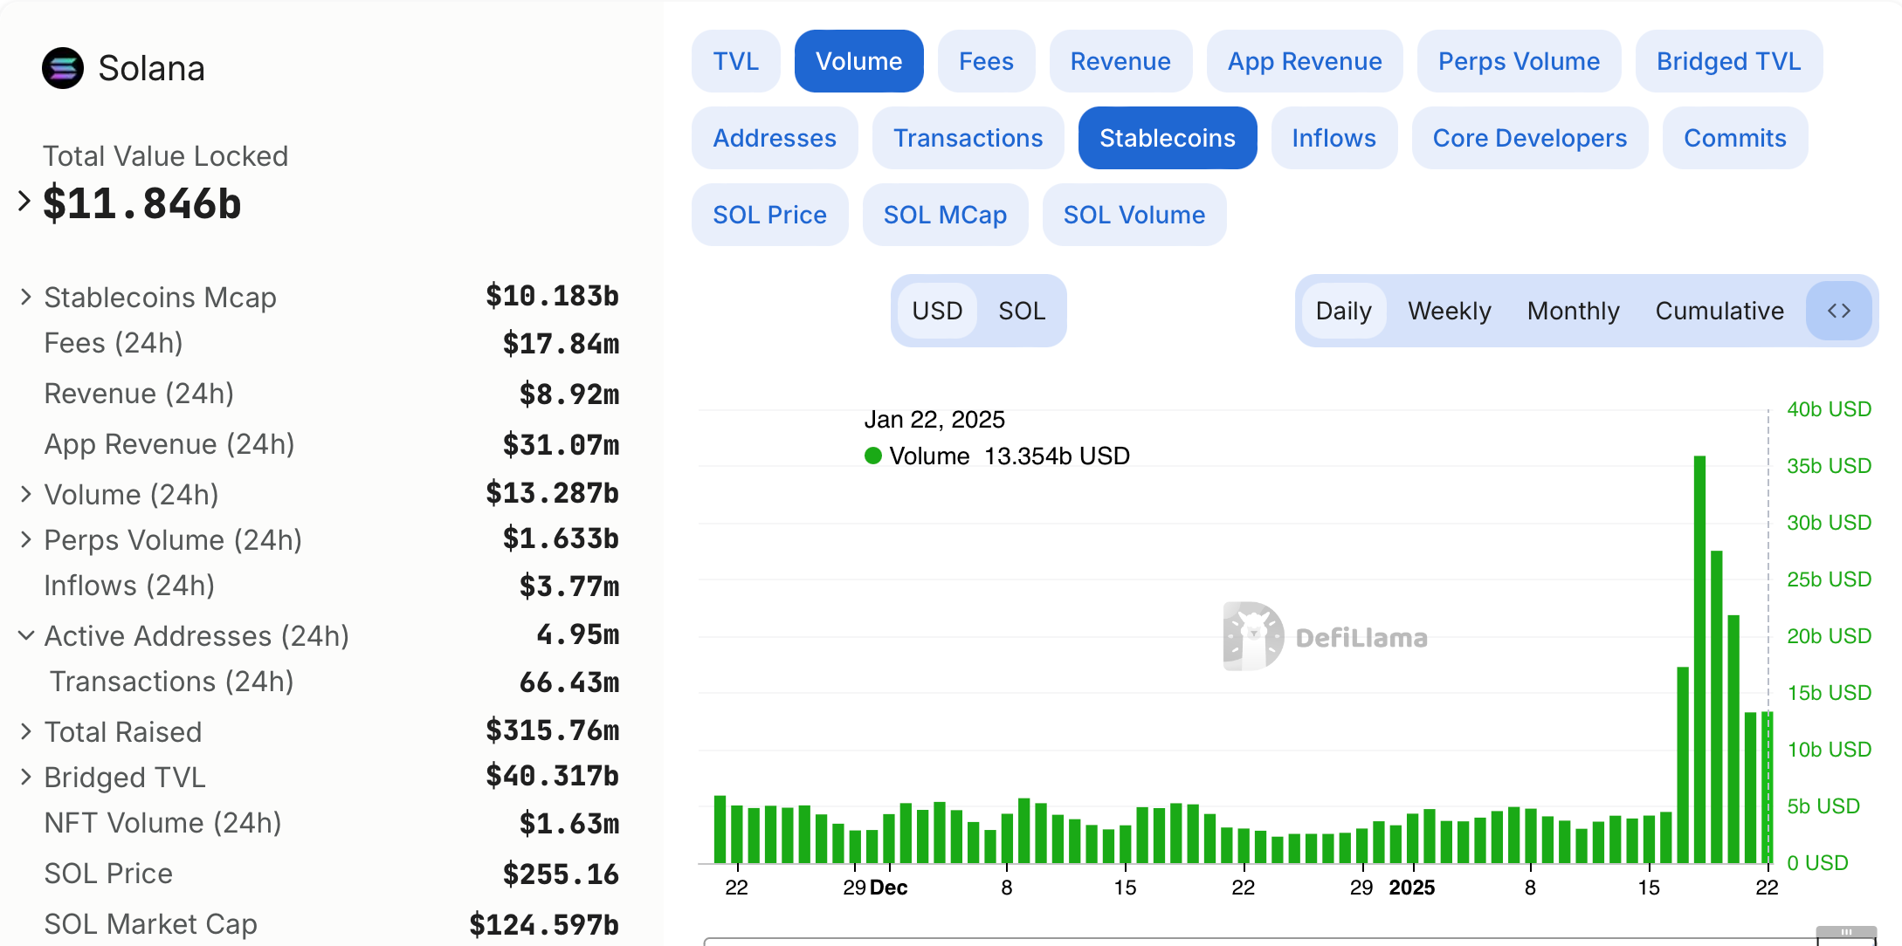This screenshot has width=1902, height=946.
Task: Toggle the SOL MCap chart metric
Action: pyautogui.click(x=945, y=215)
